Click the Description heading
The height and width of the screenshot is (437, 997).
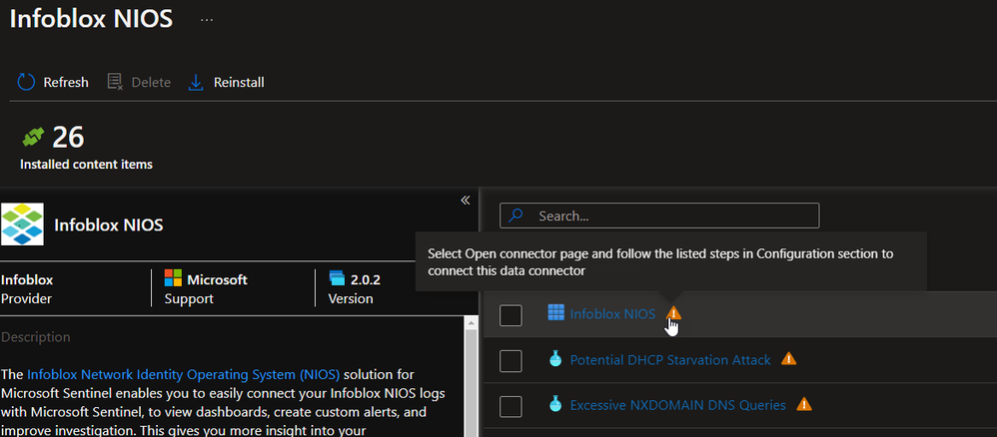[x=36, y=336]
